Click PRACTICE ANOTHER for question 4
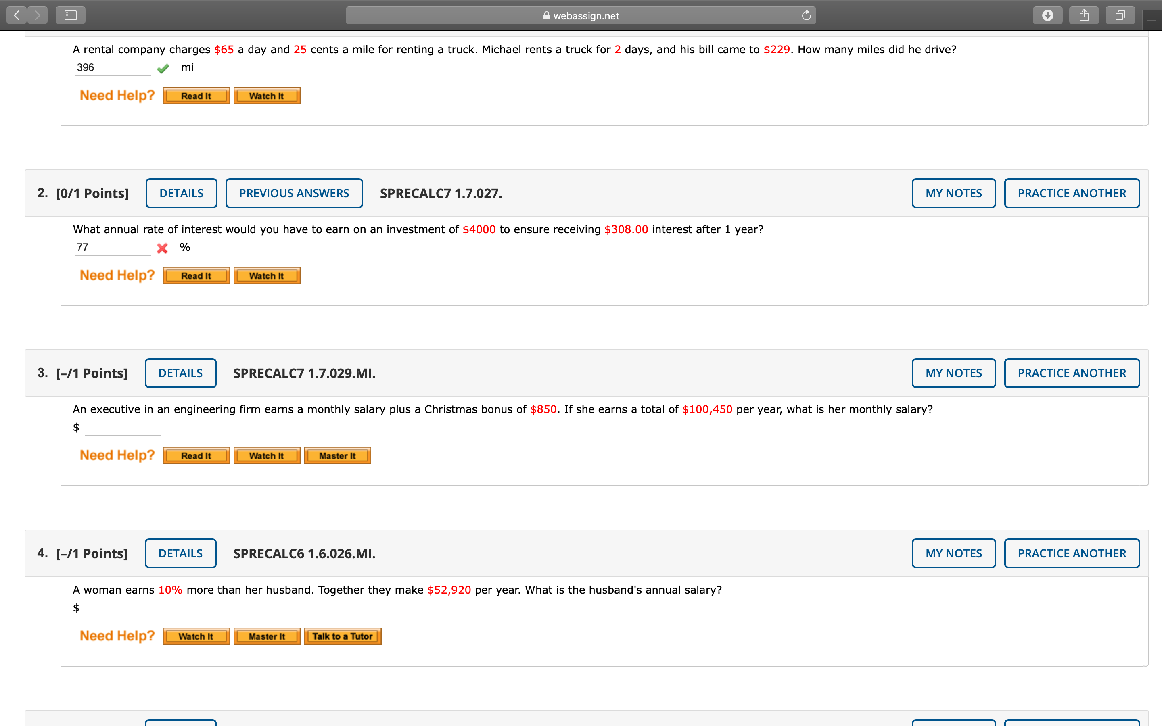Viewport: 1162px width, 726px height. pyautogui.click(x=1071, y=553)
